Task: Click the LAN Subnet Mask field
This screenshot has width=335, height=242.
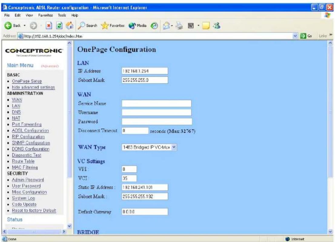Action: (145, 80)
